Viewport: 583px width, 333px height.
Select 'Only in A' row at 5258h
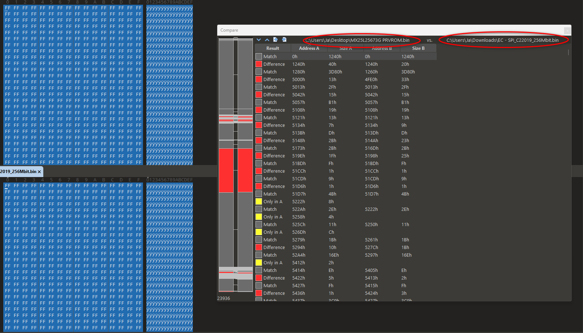346,217
